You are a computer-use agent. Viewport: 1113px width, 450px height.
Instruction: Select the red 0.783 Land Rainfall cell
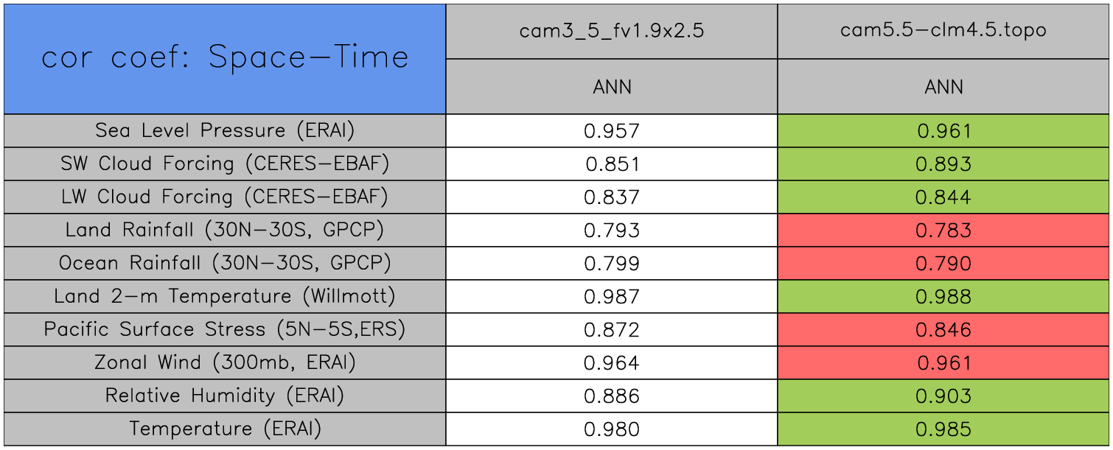pyautogui.click(x=943, y=230)
